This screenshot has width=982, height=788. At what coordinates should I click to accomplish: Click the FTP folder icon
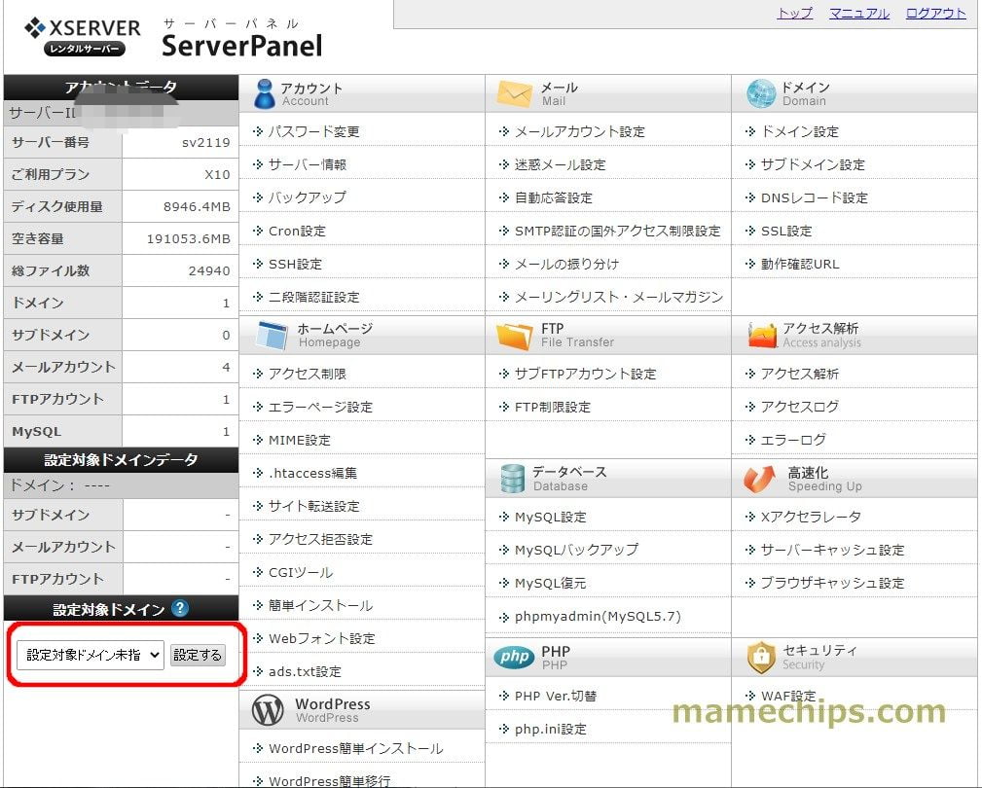point(514,336)
